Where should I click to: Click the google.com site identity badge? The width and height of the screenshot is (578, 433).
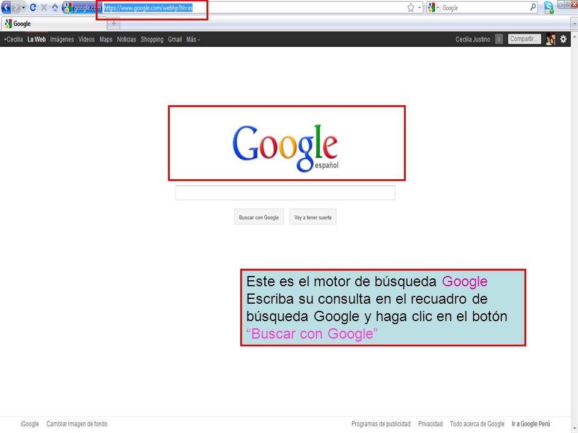coord(82,8)
